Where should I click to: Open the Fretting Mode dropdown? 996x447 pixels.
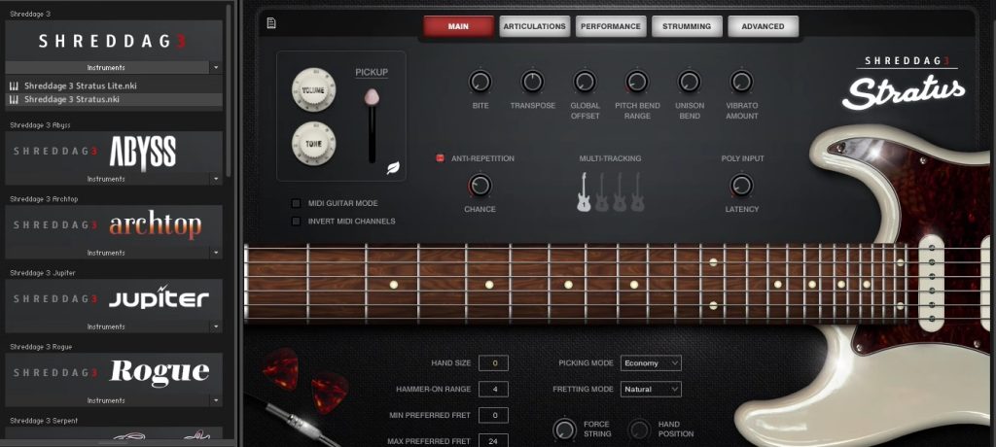point(651,389)
